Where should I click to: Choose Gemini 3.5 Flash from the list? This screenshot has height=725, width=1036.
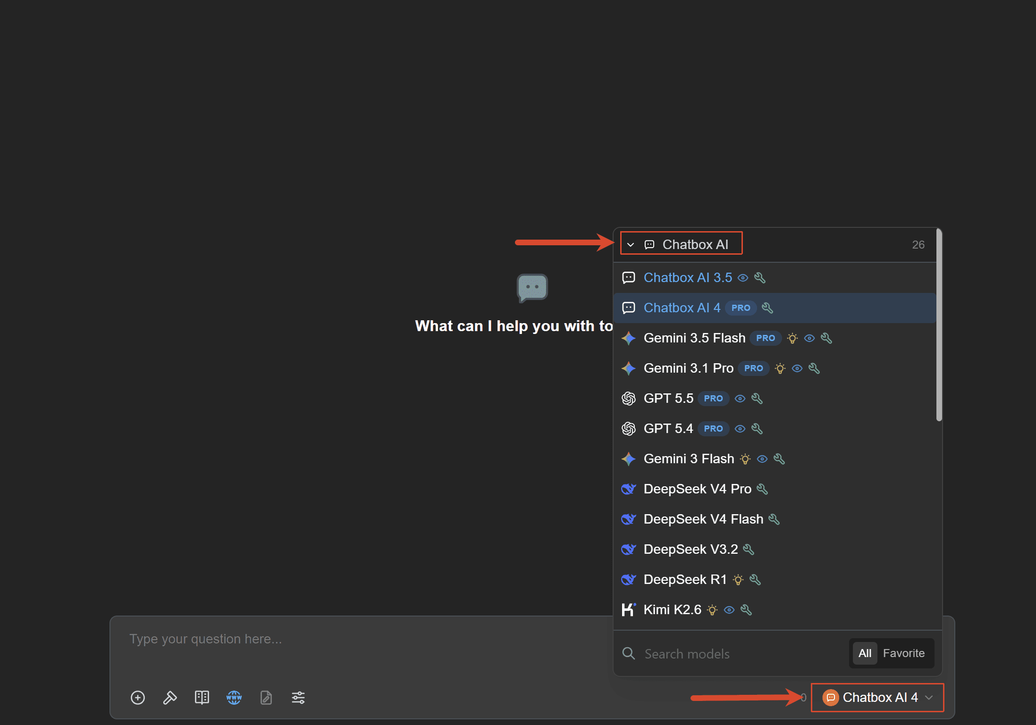click(775, 338)
